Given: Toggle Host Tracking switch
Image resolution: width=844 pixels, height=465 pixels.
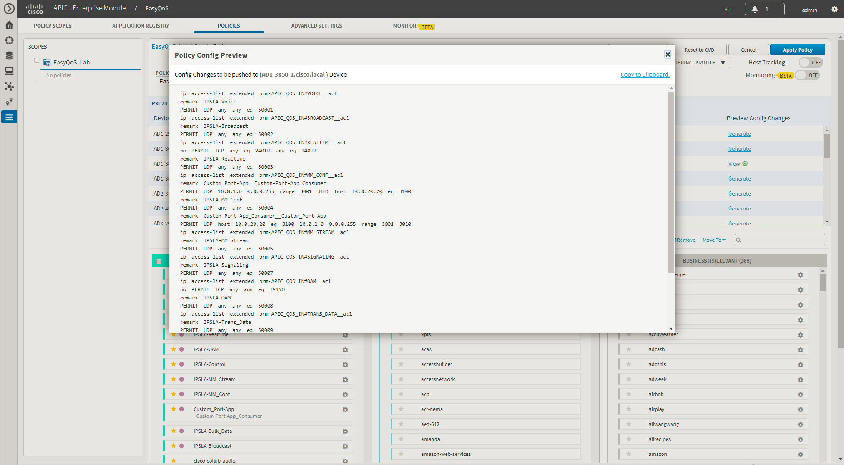Looking at the screenshot, I should click(x=811, y=63).
